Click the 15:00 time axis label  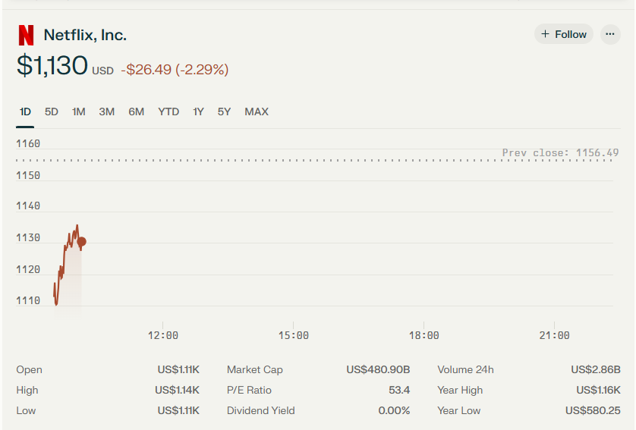[293, 335]
